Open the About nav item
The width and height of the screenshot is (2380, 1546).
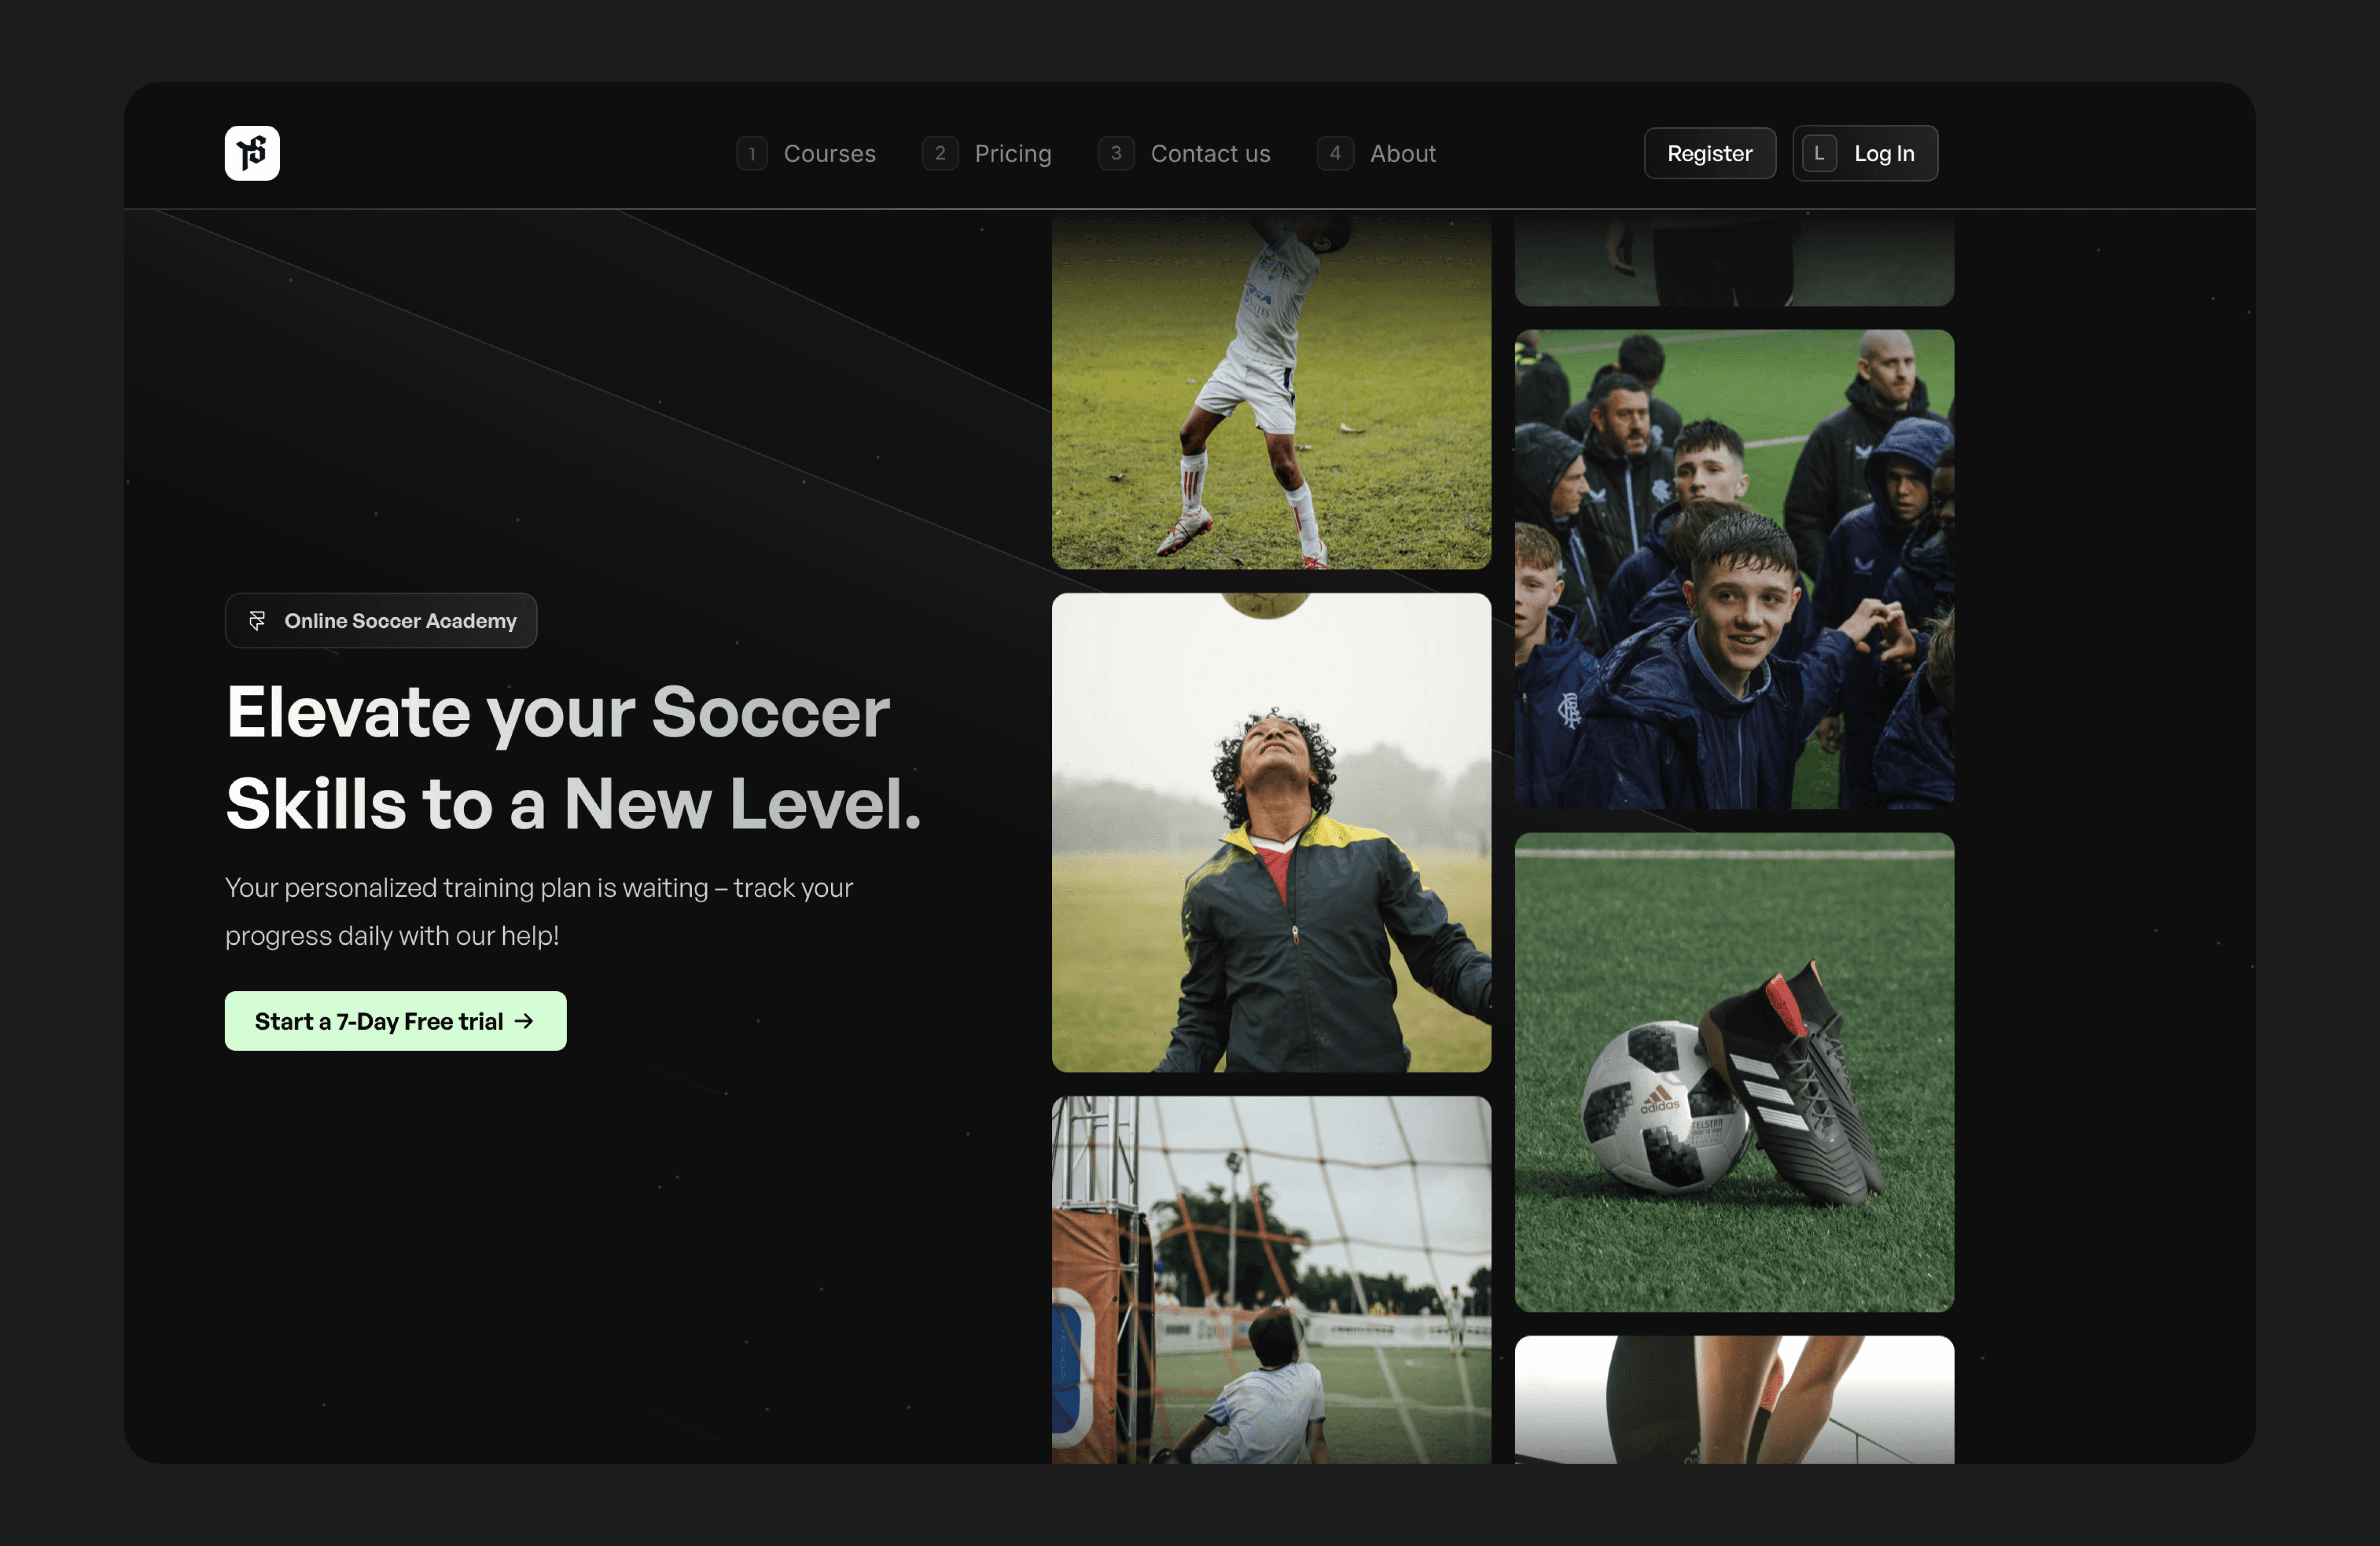coord(1402,153)
